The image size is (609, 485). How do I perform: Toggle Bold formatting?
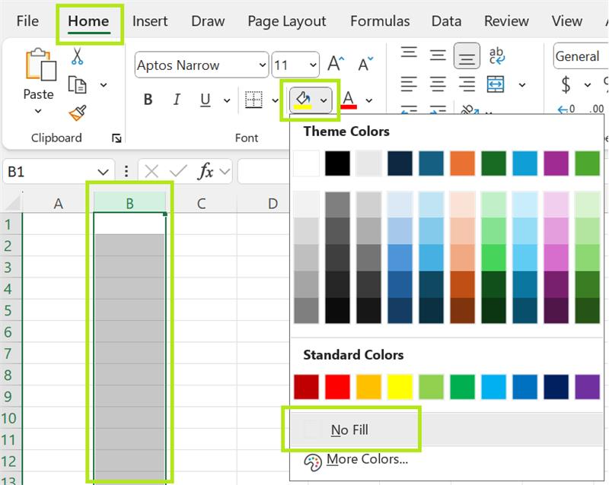click(x=148, y=100)
